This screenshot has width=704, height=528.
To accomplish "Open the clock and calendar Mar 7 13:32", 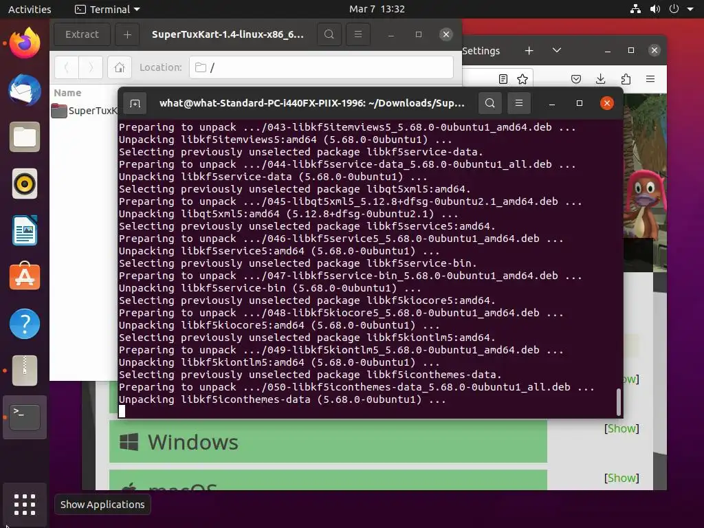I will [377, 9].
